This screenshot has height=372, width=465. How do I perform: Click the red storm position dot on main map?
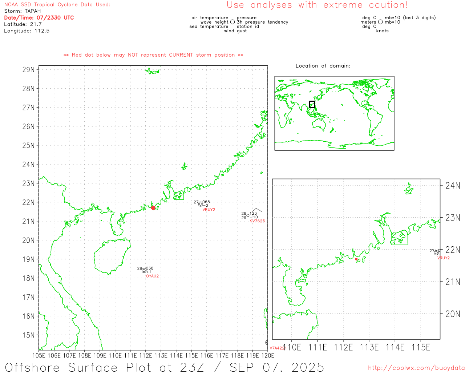click(x=153, y=208)
